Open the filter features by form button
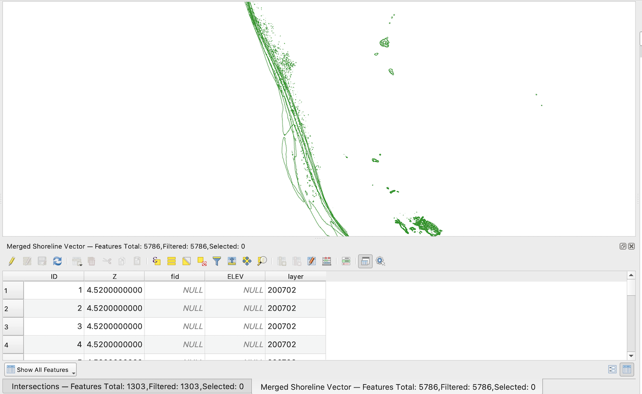 click(x=216, y=261)
